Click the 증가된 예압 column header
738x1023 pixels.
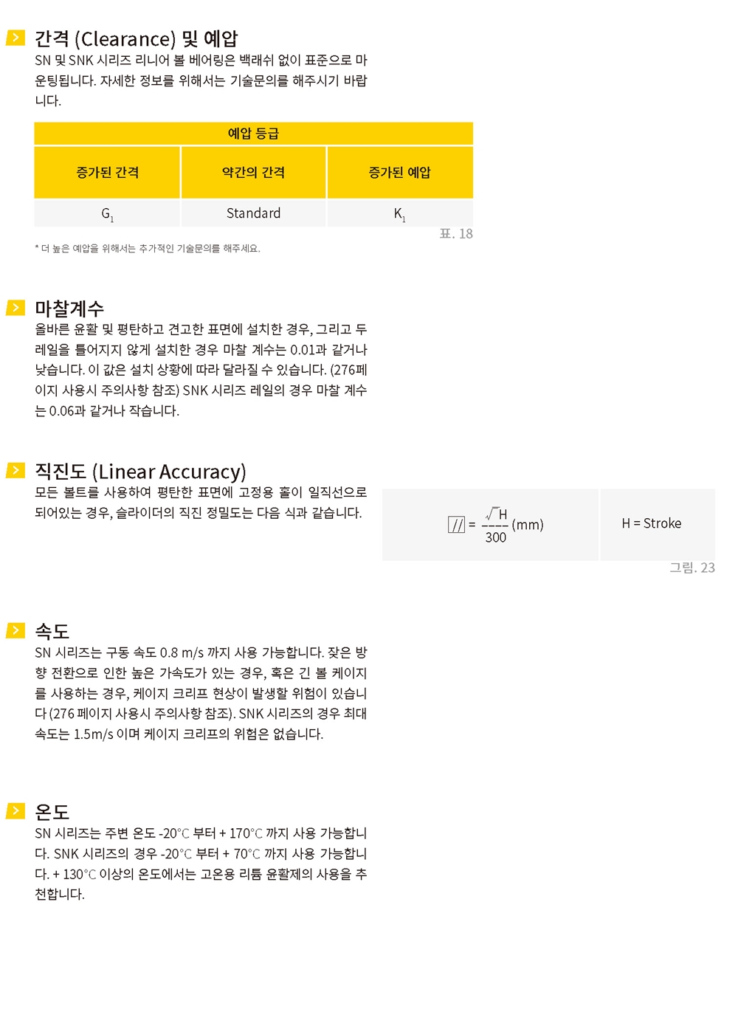399,172
